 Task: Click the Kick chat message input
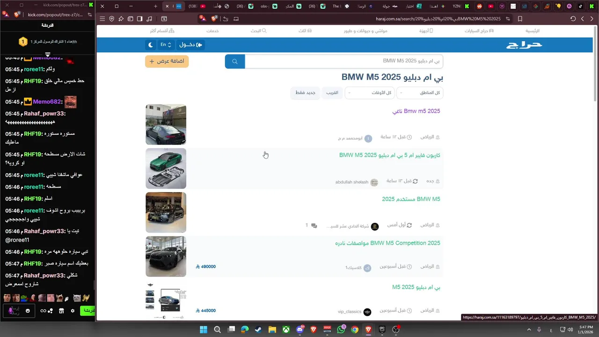(x=18, y=311)
